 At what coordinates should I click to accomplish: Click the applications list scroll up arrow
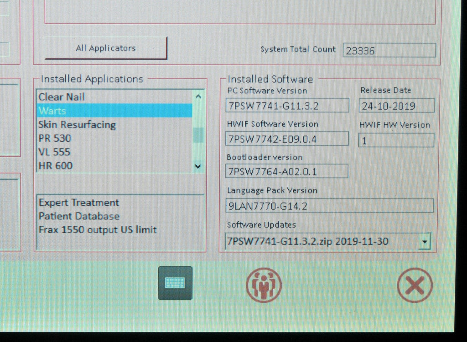pos(198,97)
